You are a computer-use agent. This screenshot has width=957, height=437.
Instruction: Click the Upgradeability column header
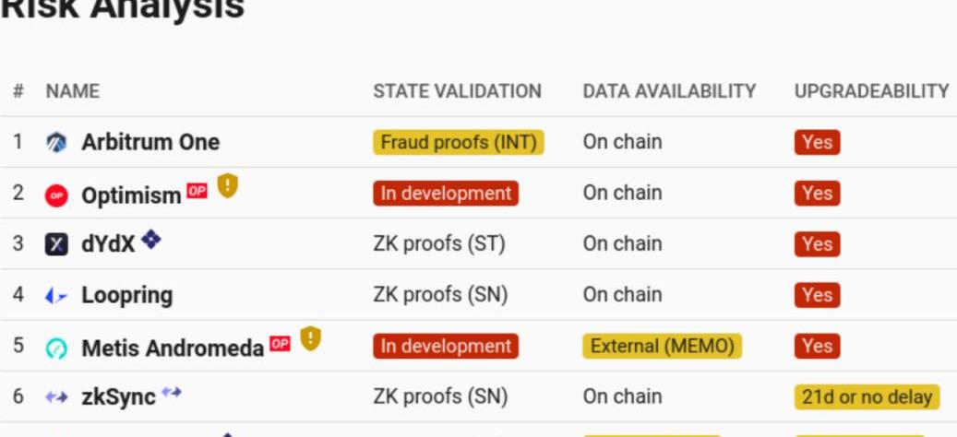click(x=871, y=91)
